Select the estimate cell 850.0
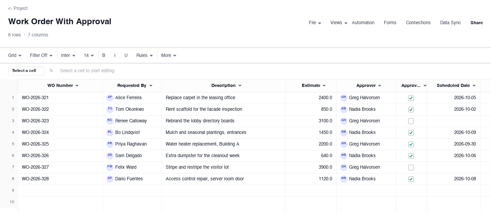 click(311, 109)
